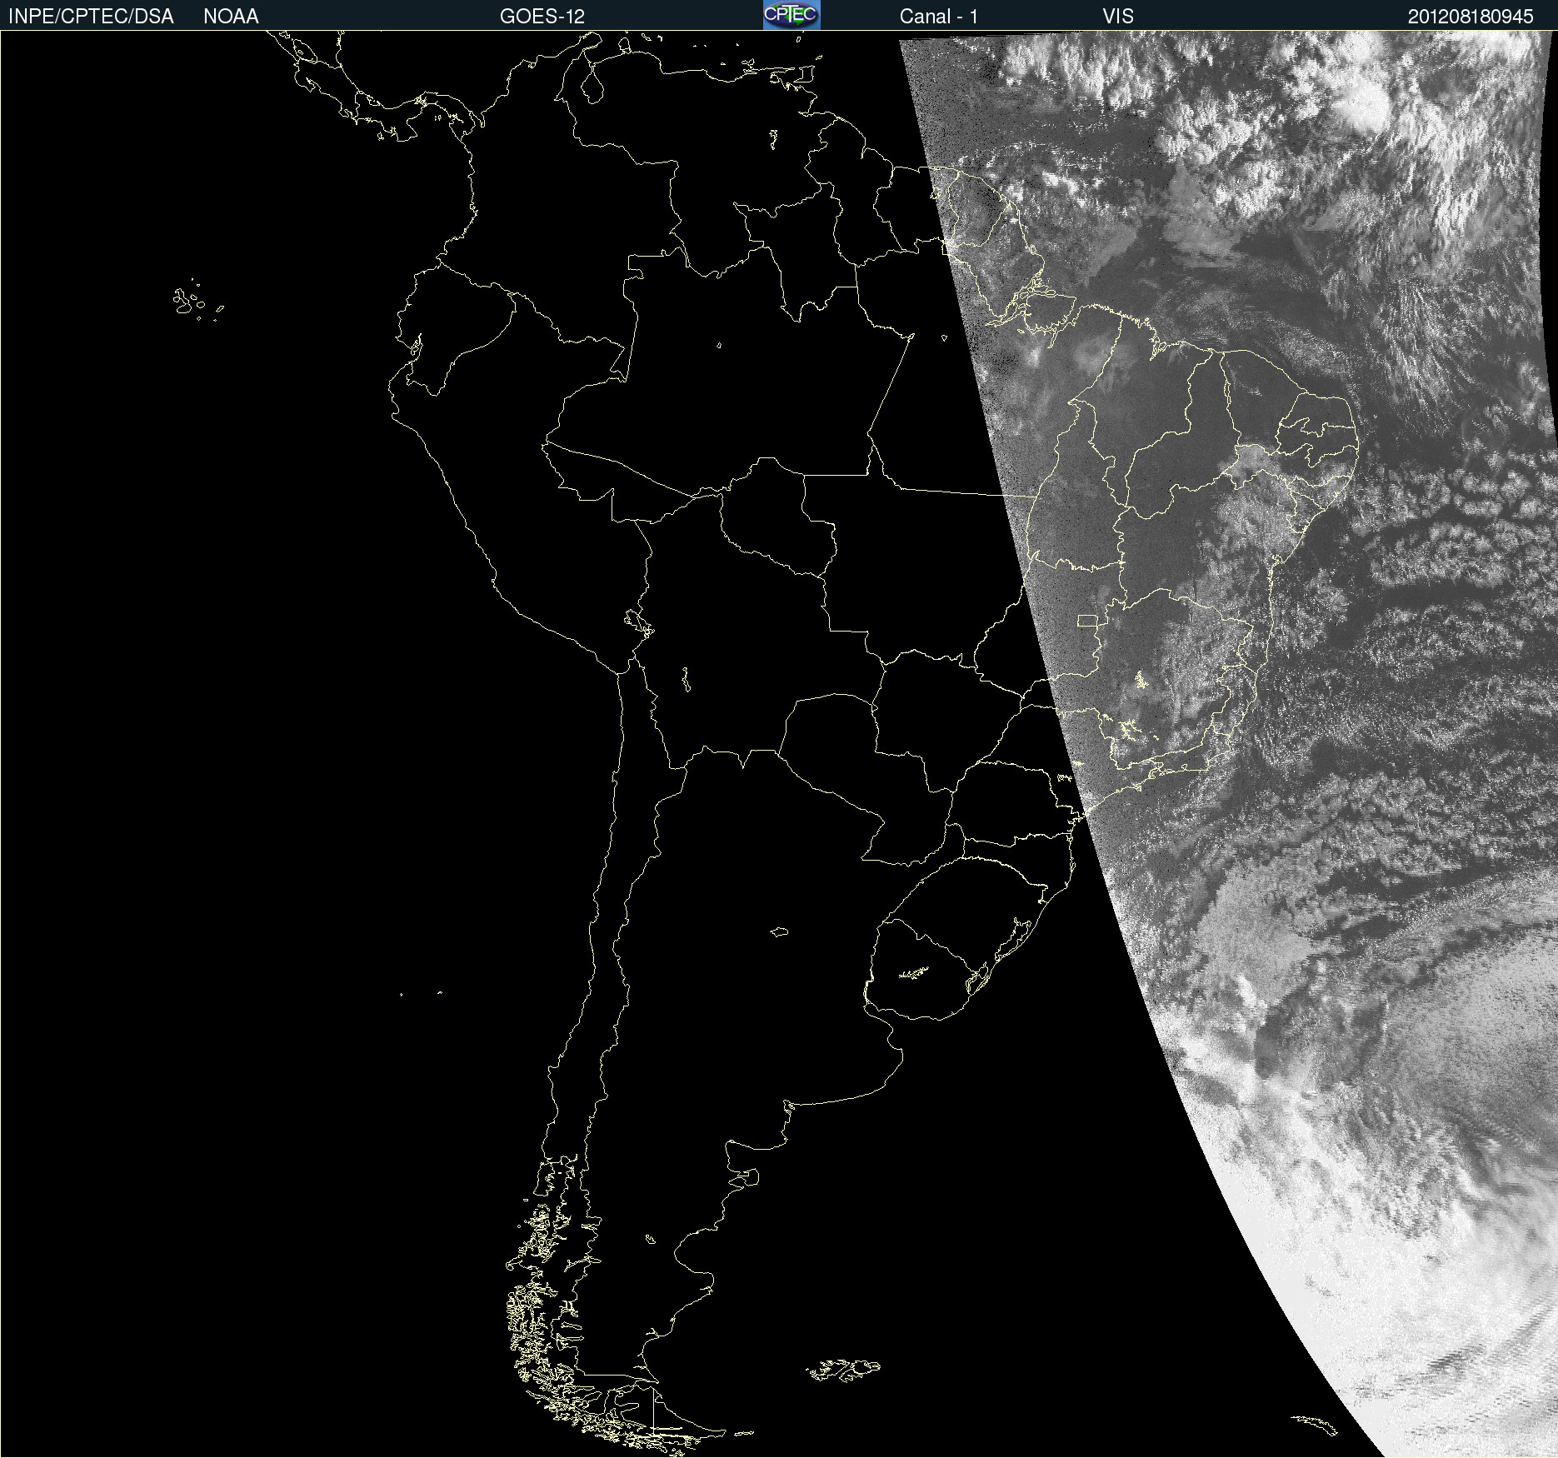1558x1458 pixels.
Task: Click the 201208180945 timestamp
Action: pos(1471,17)
